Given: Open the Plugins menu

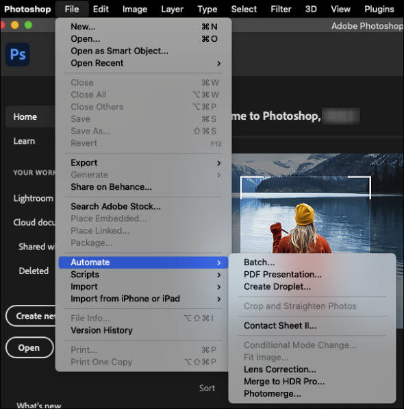Looking at the screenshot, I should point(379,9).
